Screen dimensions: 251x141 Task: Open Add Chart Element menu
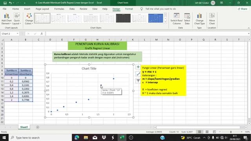[x=7, y=19]
